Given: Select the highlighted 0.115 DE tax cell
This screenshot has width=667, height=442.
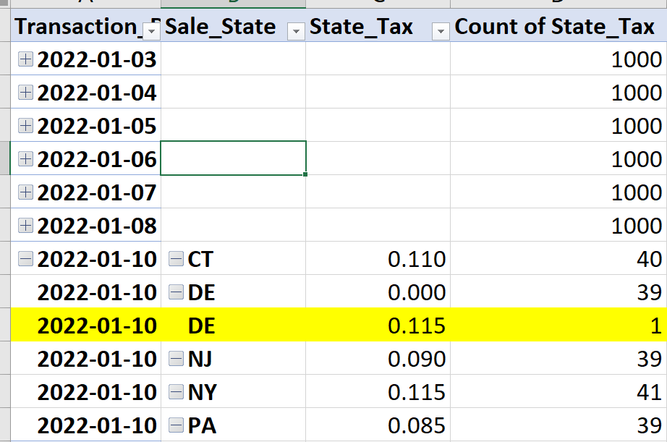Looking at the screenshot, I should coord(378,326).
